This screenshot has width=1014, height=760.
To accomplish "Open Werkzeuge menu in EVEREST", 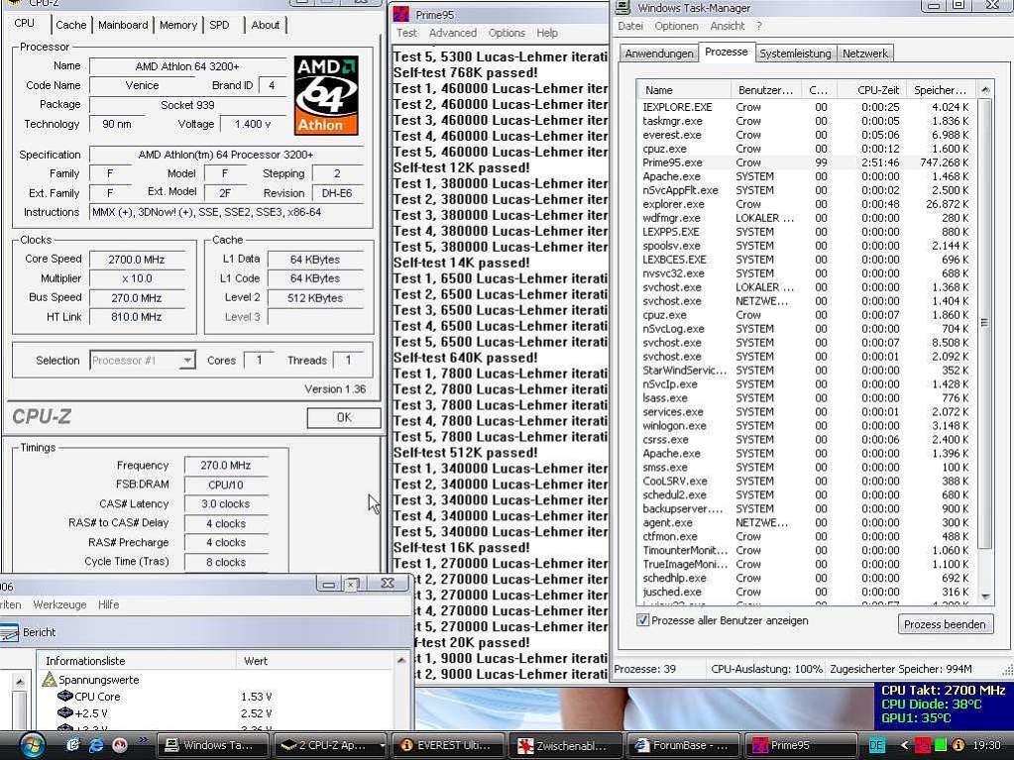I will pos(59,604).
